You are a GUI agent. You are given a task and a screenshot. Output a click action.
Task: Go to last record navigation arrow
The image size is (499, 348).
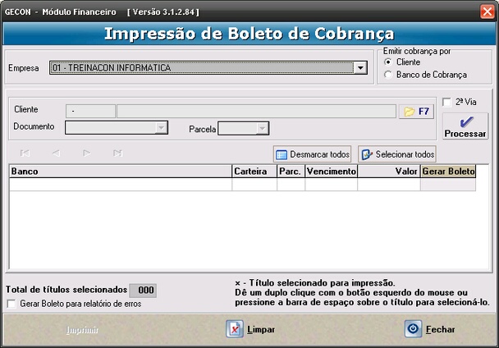coord(117,153)
